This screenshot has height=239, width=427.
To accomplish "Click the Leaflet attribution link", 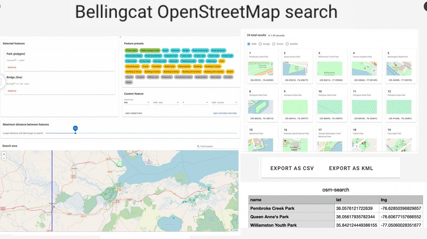I will pyautogui.click(x=234, y=230).
